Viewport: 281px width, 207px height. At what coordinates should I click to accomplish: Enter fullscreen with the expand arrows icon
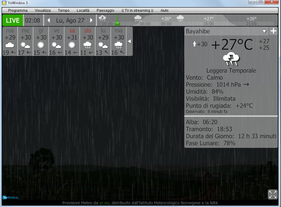pyautogui.click(x=273, y=194)
